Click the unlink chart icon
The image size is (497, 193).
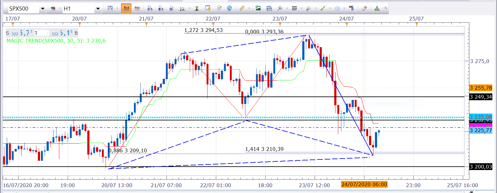(53, 8)
